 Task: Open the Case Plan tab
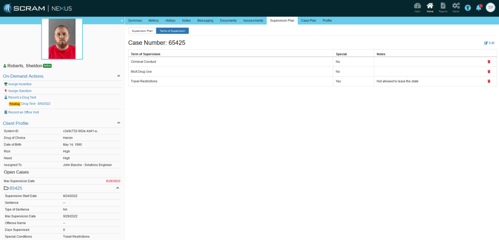pos(308,20)
